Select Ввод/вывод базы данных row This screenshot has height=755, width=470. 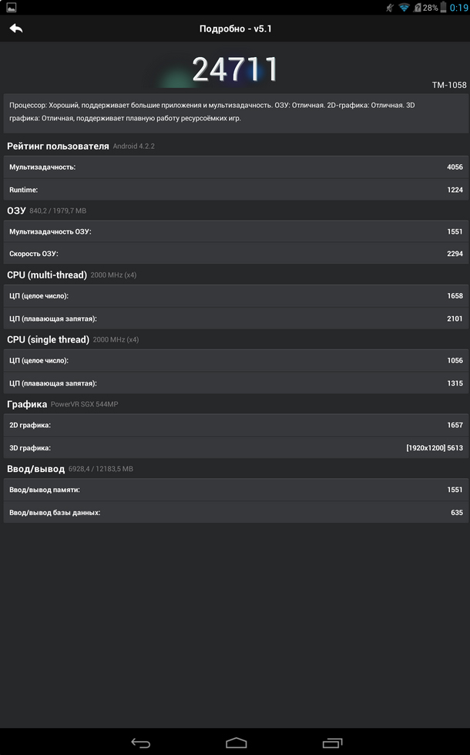(x=235, y=512)
